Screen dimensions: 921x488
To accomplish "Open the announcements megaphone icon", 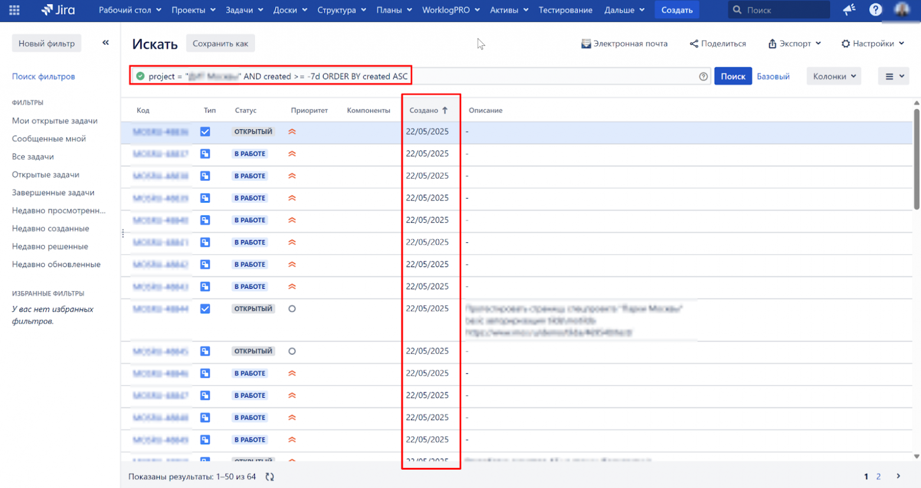I will point(849,9).
